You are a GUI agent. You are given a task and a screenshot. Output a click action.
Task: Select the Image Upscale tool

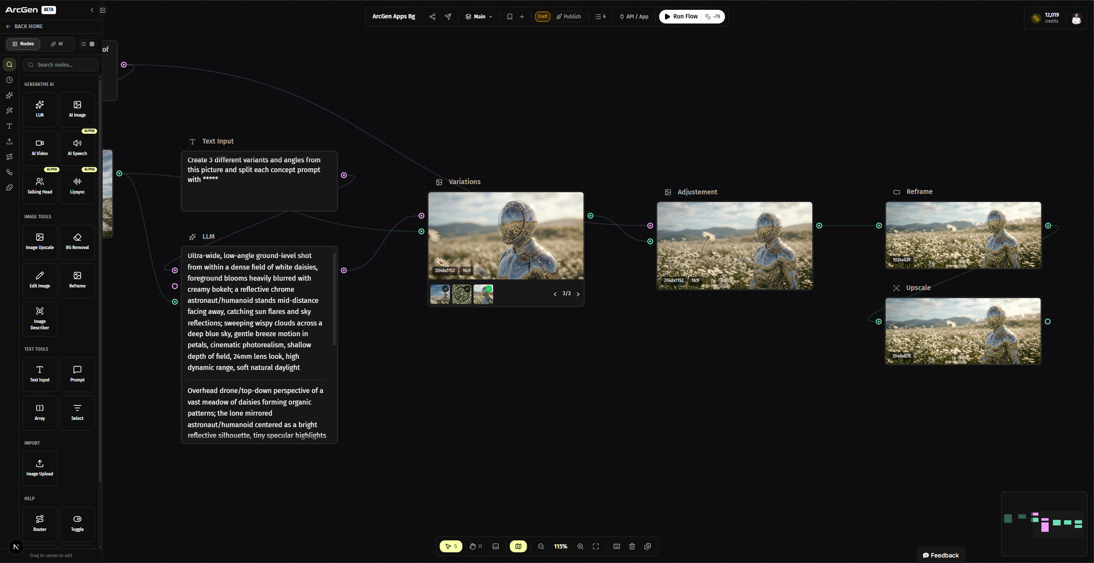(39, 242)
